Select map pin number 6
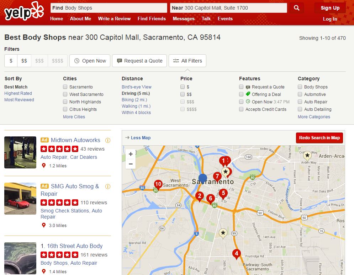The height and width of the screenshot is (275, 354). [211, 199]
